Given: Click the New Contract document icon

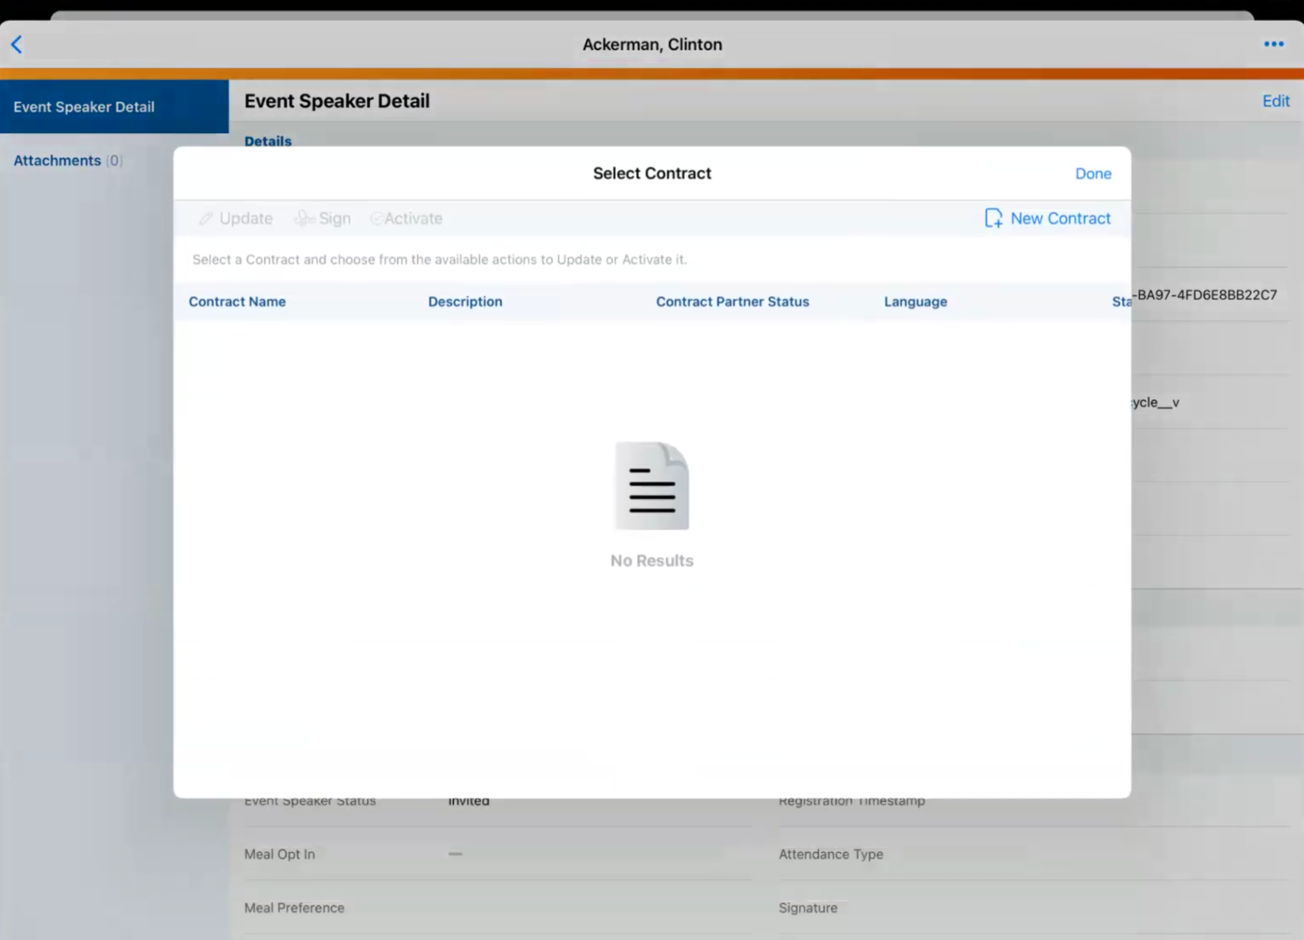Looking at the screenshot, I should (x=993, y=218).
